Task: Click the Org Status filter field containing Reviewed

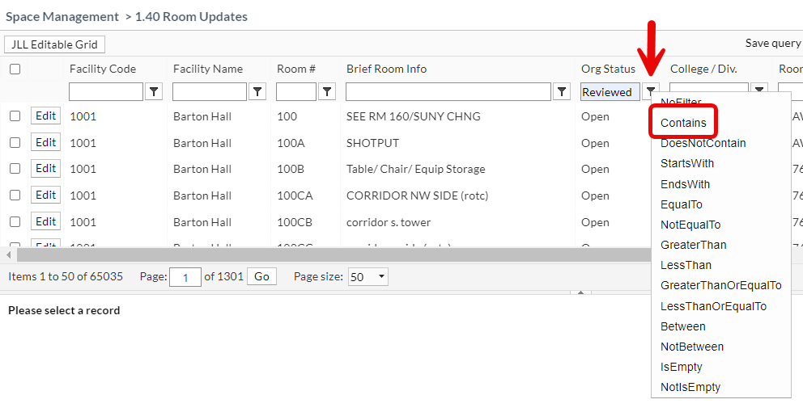Action: pyautogui.click(x=610, y=92)
